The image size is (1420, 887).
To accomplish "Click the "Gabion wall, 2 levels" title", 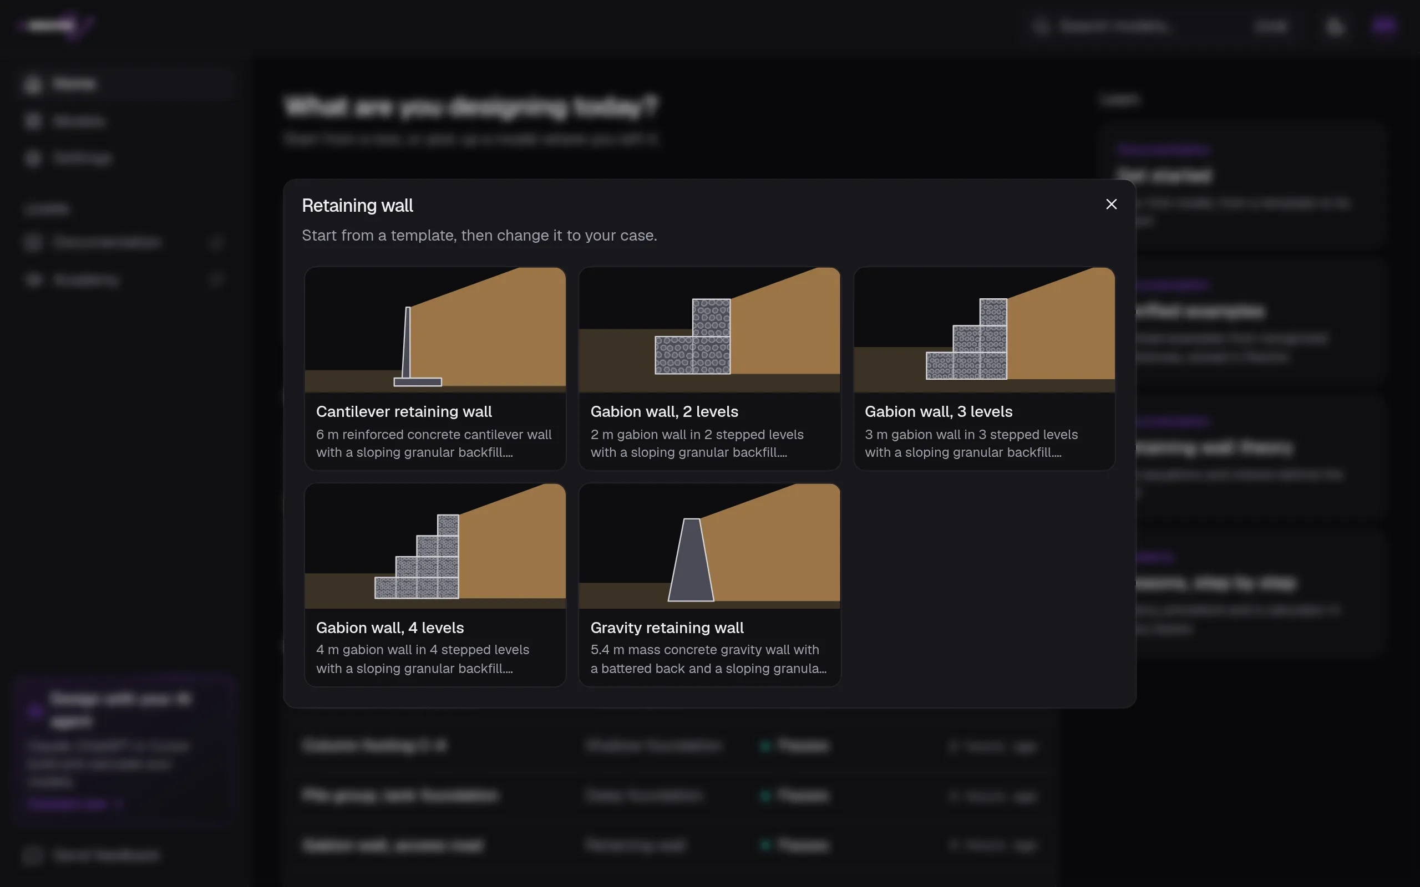I will [x=664, y=411].
